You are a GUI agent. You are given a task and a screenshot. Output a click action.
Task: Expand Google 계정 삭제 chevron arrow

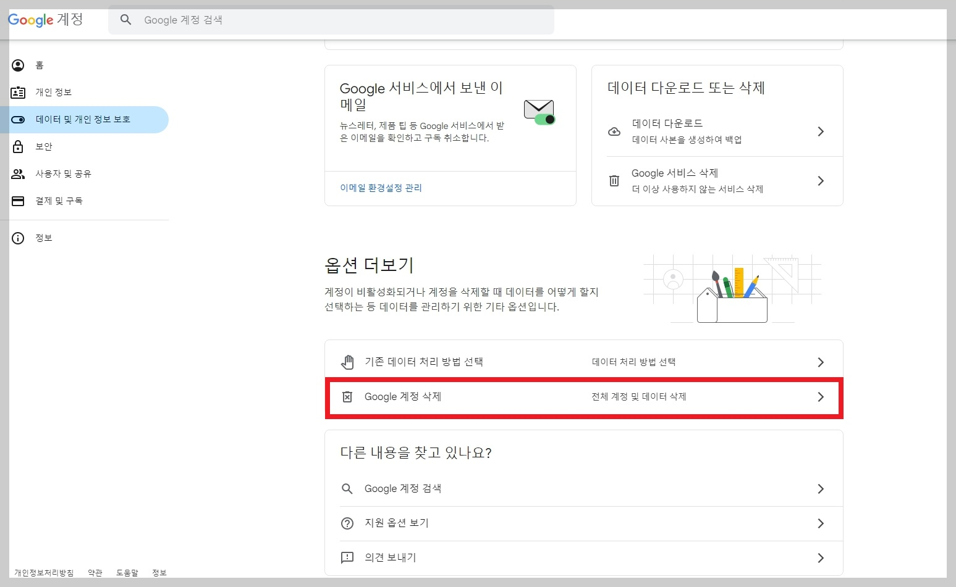tap(821, 397)
